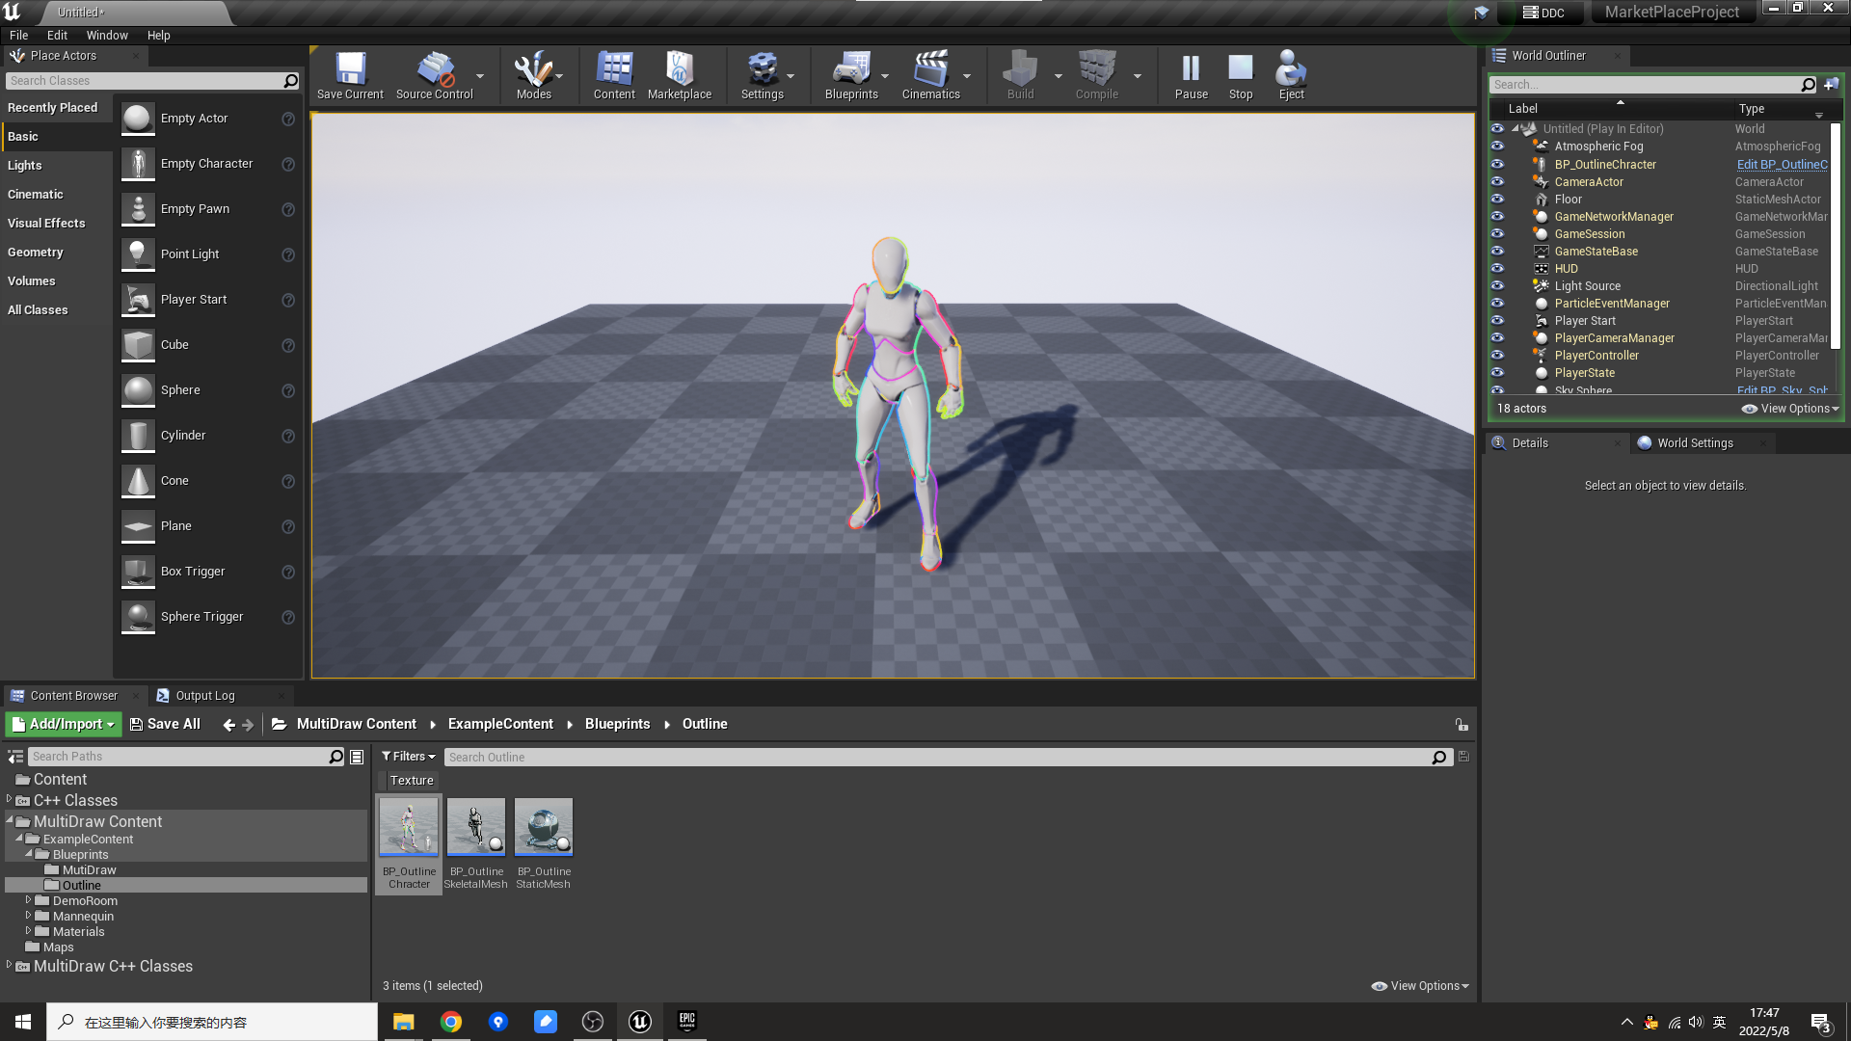
Task: Click the Edit BP_OutlineChracter link
Action: coord(1782,165)
